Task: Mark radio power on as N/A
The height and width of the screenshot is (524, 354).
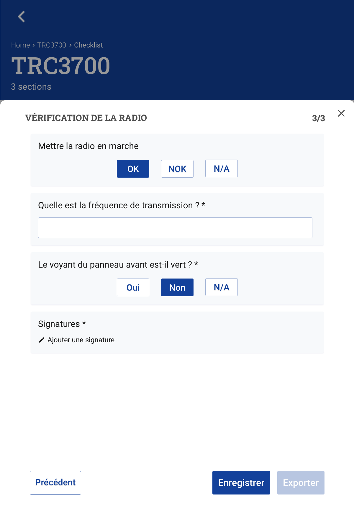Action: click(x=222, y=168)
